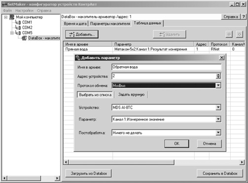The height and width of the screenshot is (183, 248).
Task: Collapse the Мой компьютер tree node
Action: (6, 17)
